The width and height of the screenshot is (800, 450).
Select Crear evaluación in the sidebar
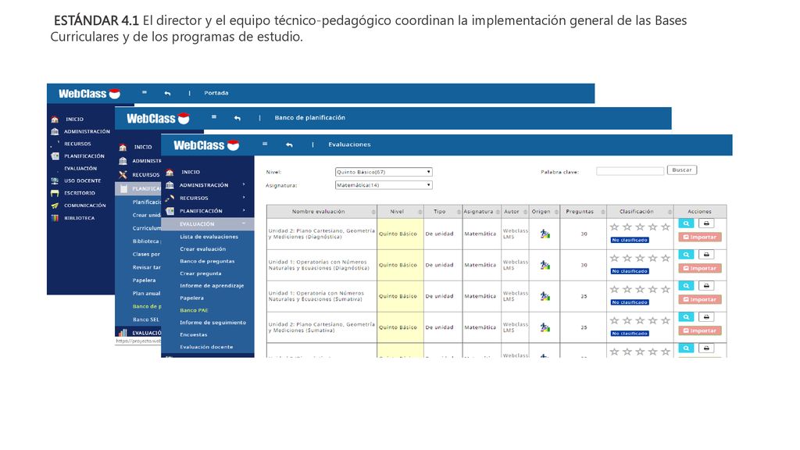(x=202, y=249)
